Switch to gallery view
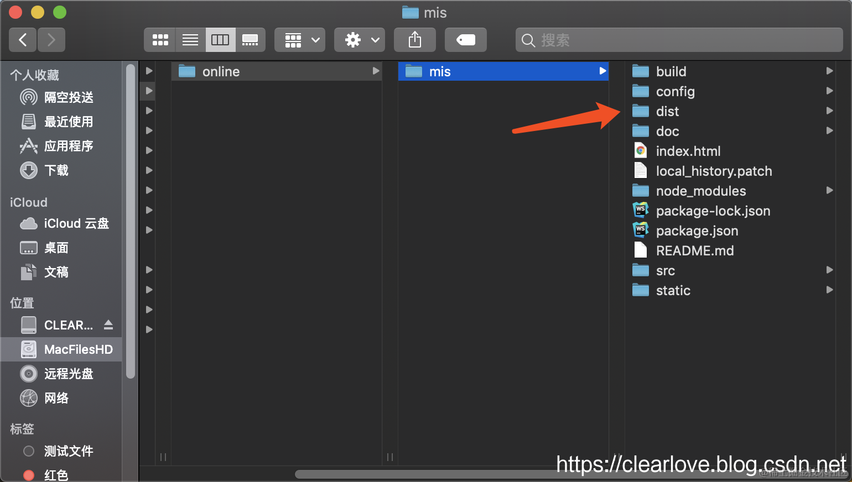This screenshot has height=482, width=852. (250, 40)
